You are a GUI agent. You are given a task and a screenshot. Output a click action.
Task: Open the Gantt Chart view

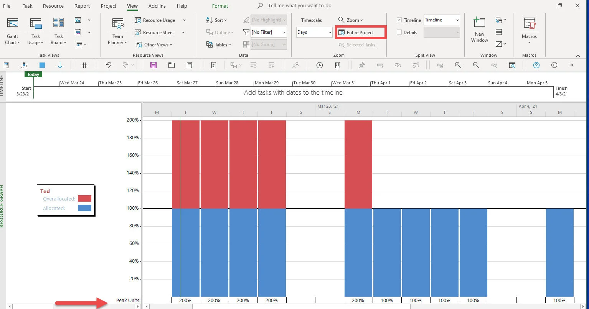tap(13, 31)
